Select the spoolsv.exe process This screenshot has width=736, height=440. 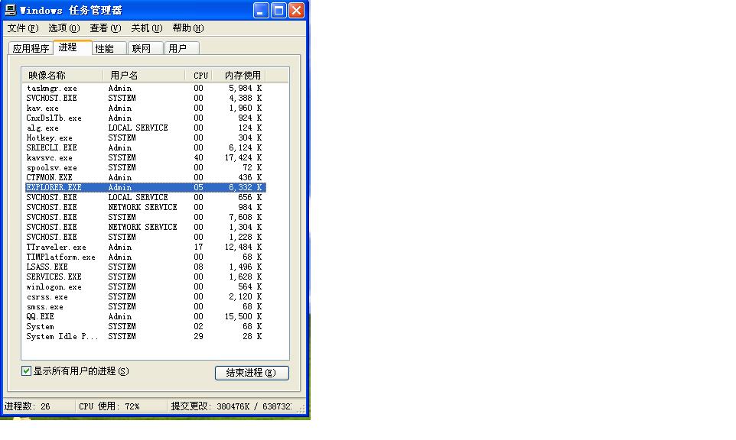pyautogui.click(x=145, y=168)
